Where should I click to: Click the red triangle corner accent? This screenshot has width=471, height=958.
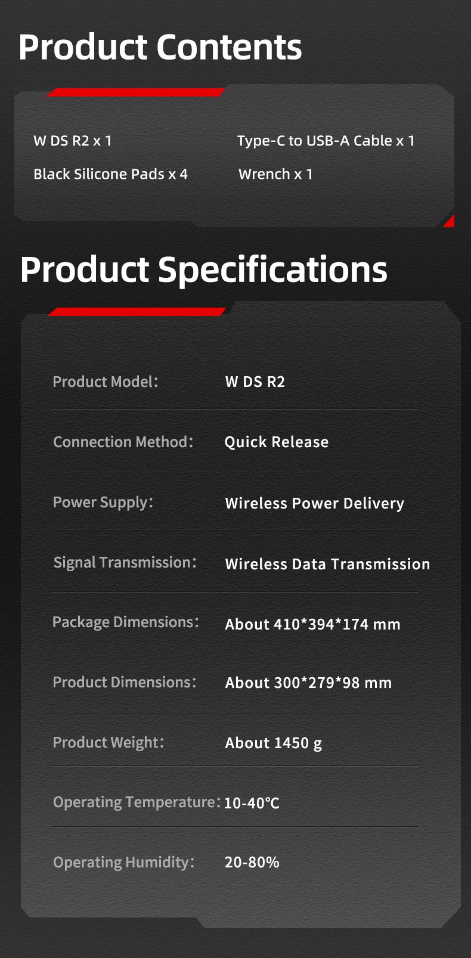450,221
